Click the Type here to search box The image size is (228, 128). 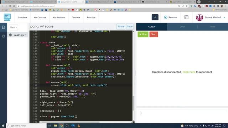26,126
